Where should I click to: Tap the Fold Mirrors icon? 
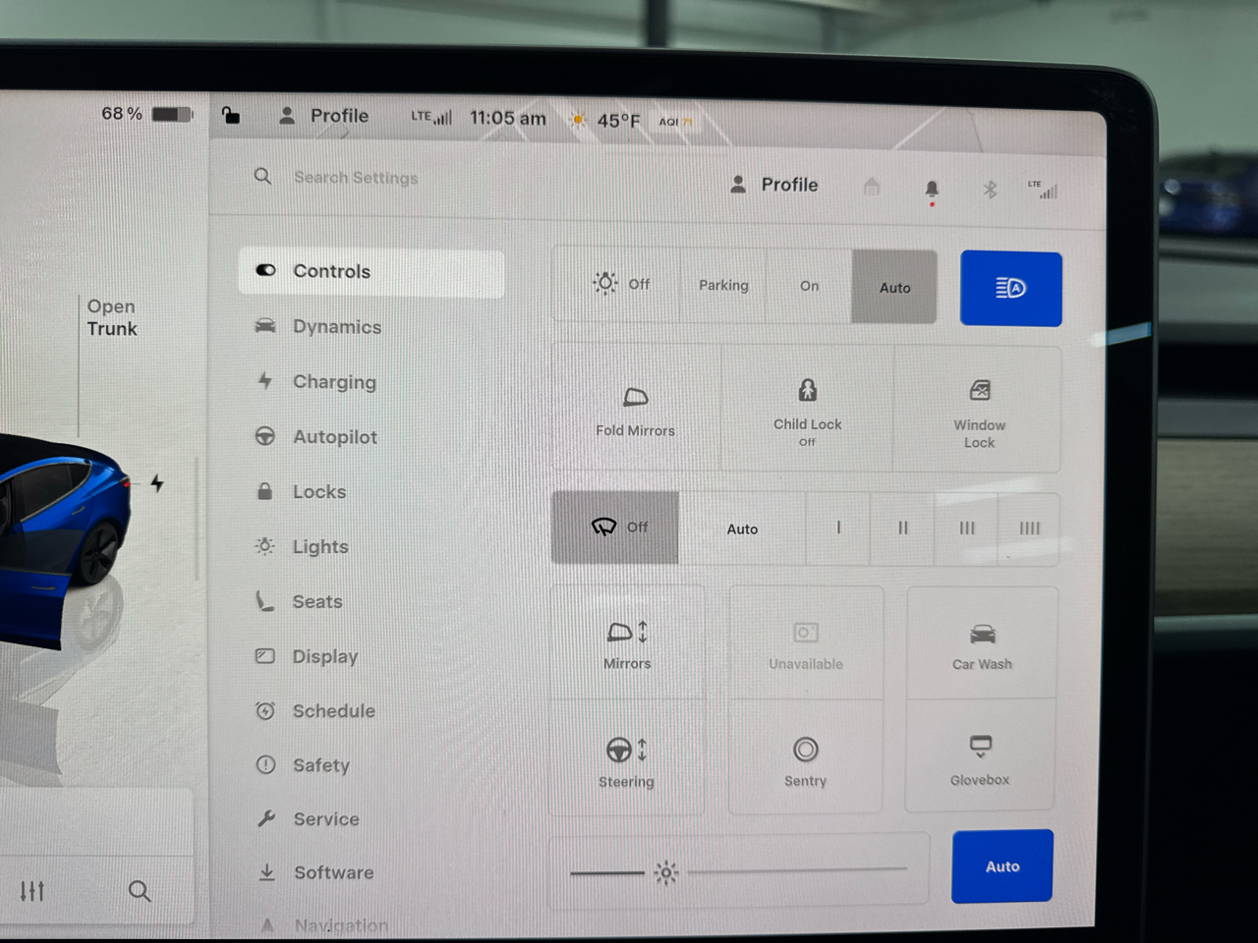click(636, 398)
